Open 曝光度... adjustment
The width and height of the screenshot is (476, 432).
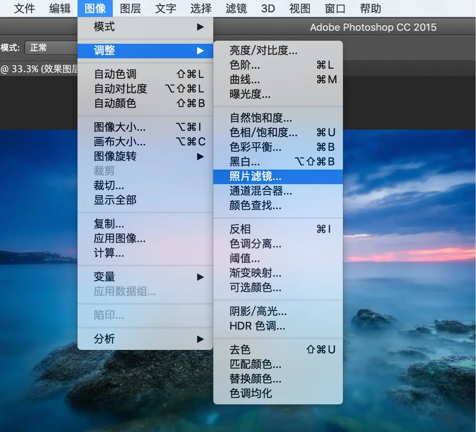[x=278, y=94]
